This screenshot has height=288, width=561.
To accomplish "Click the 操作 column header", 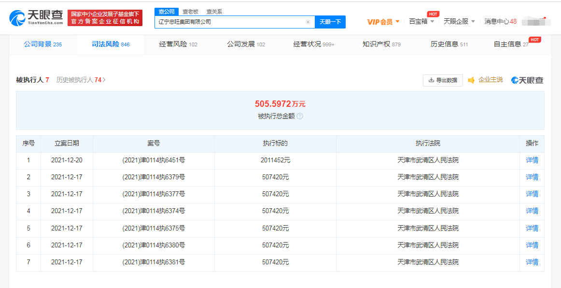I will [x=532, y=144].
